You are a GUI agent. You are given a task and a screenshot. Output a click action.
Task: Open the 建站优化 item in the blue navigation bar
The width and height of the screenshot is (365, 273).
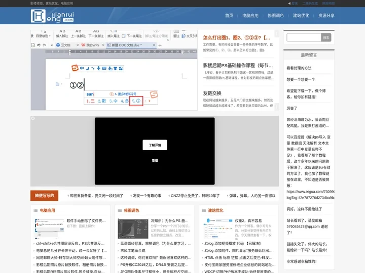(301, 16)
